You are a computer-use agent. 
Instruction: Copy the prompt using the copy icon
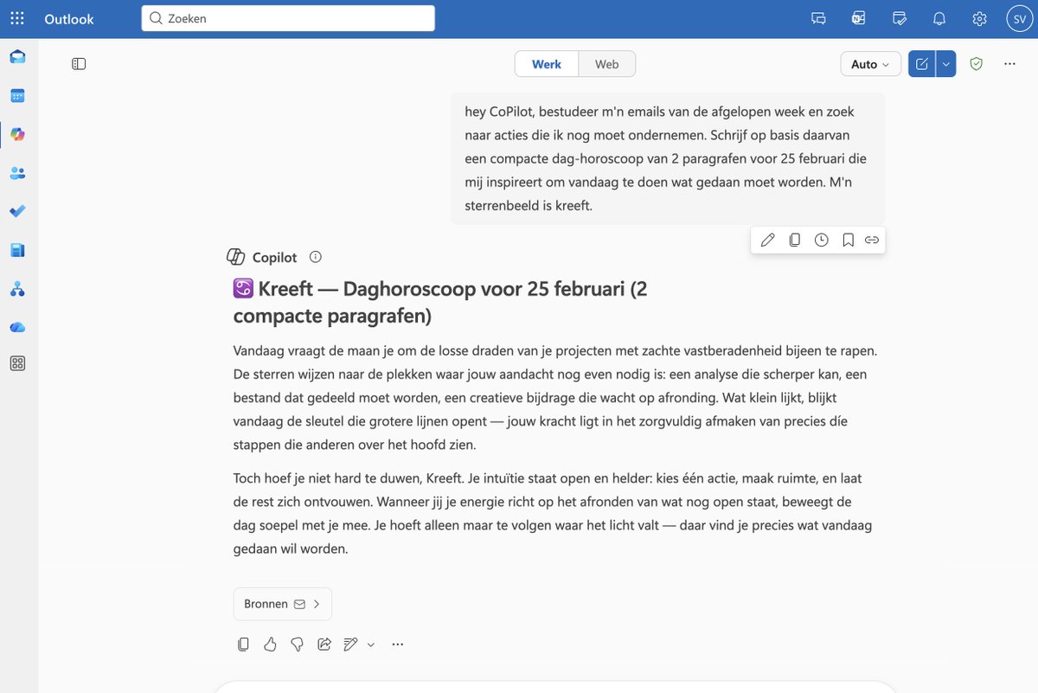point(794,240)
